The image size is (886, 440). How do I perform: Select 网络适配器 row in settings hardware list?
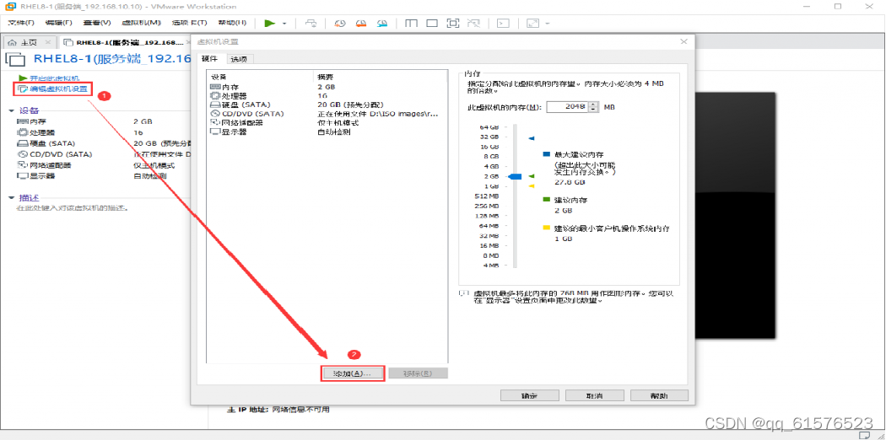click(x=327, y=122)
